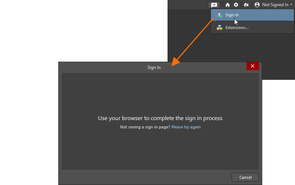Close the Sign In dialog window

[x=253, y=66]
